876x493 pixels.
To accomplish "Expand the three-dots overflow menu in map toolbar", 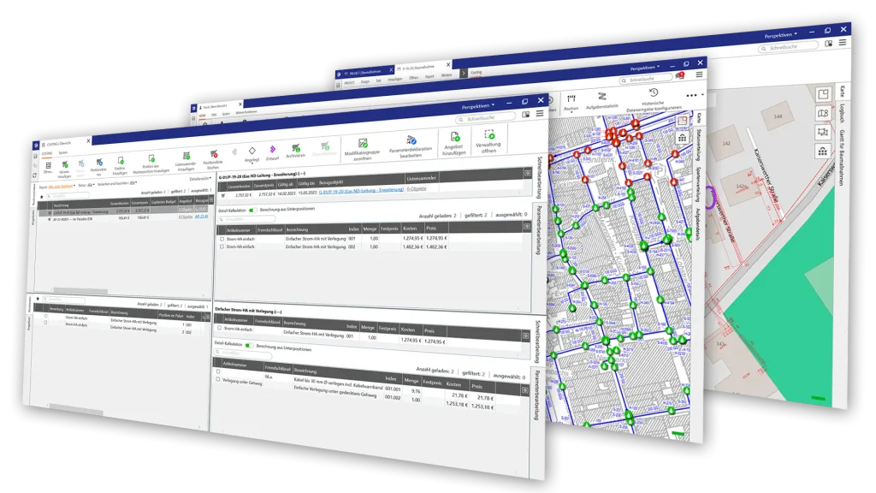I will [x=691, y=95].
